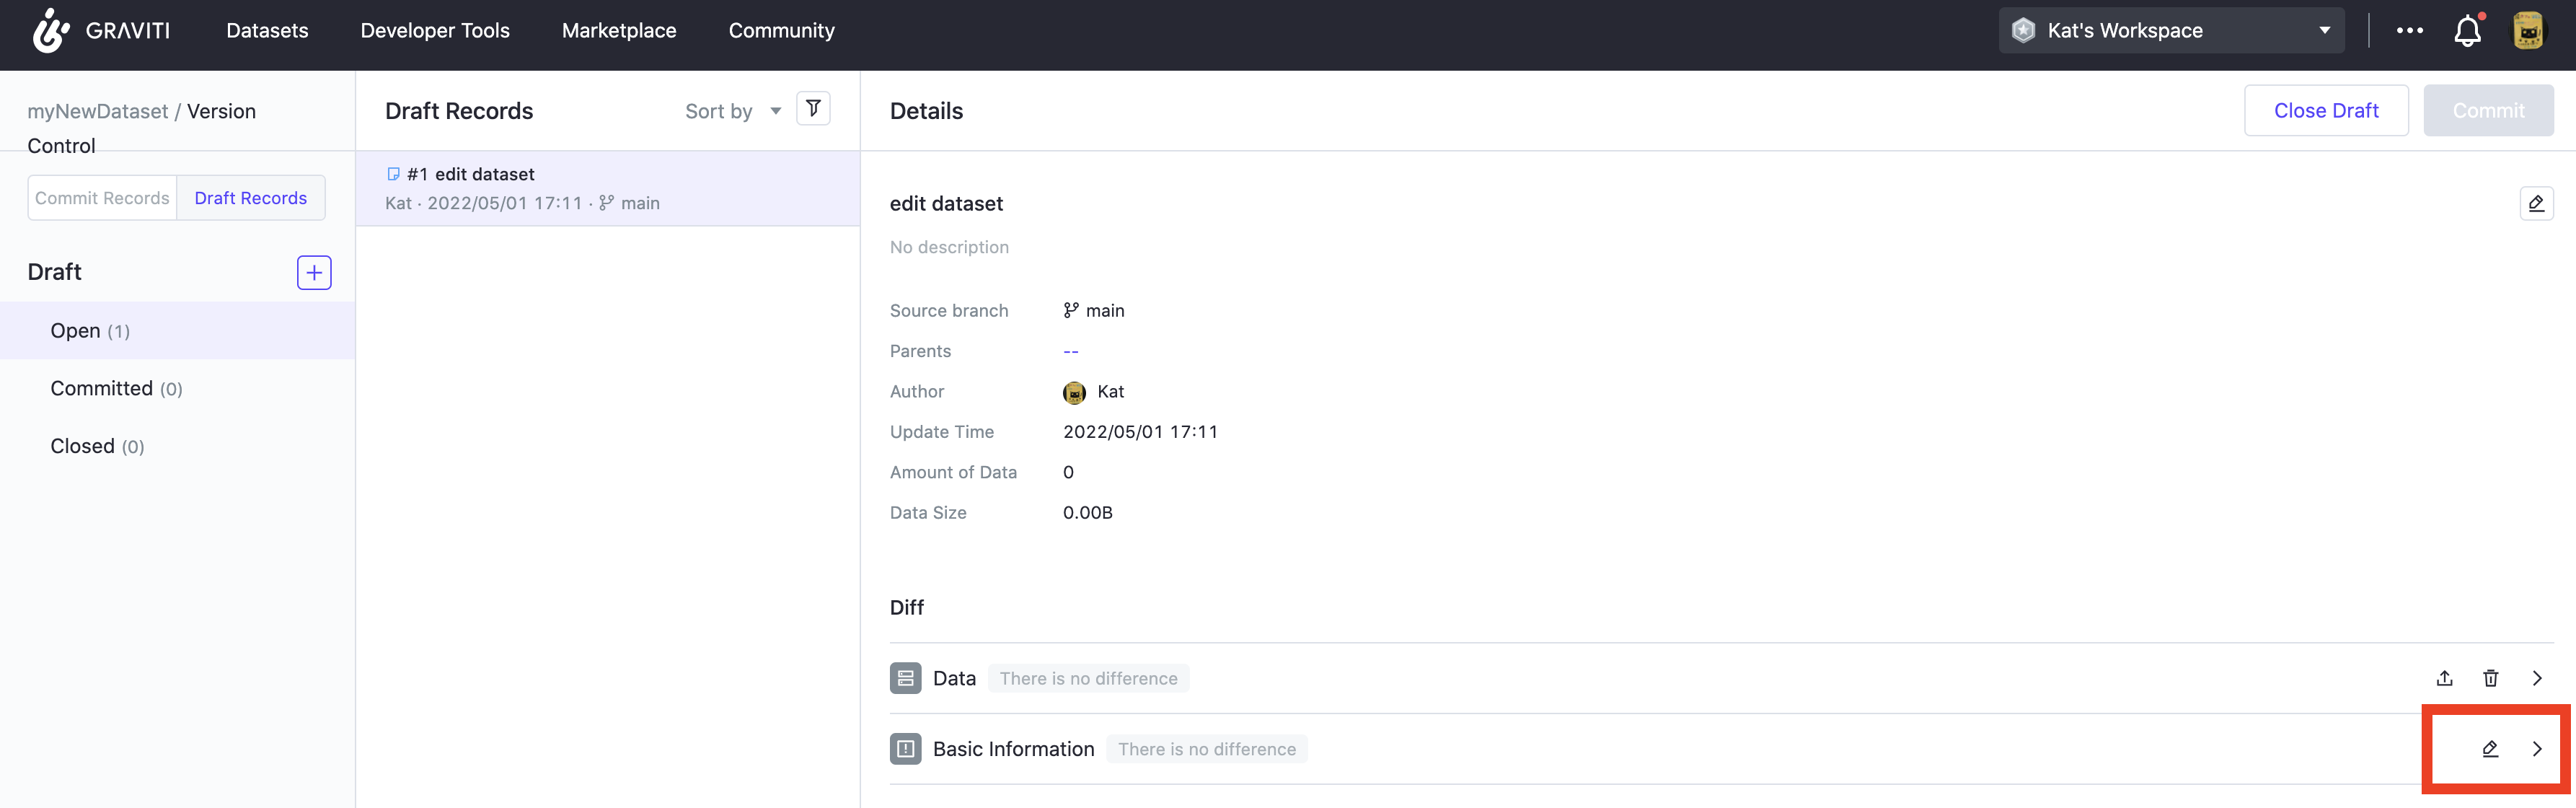Click the Graviti logo icon
Viewport: 2576px width, 808px height.
pos(51,30)
